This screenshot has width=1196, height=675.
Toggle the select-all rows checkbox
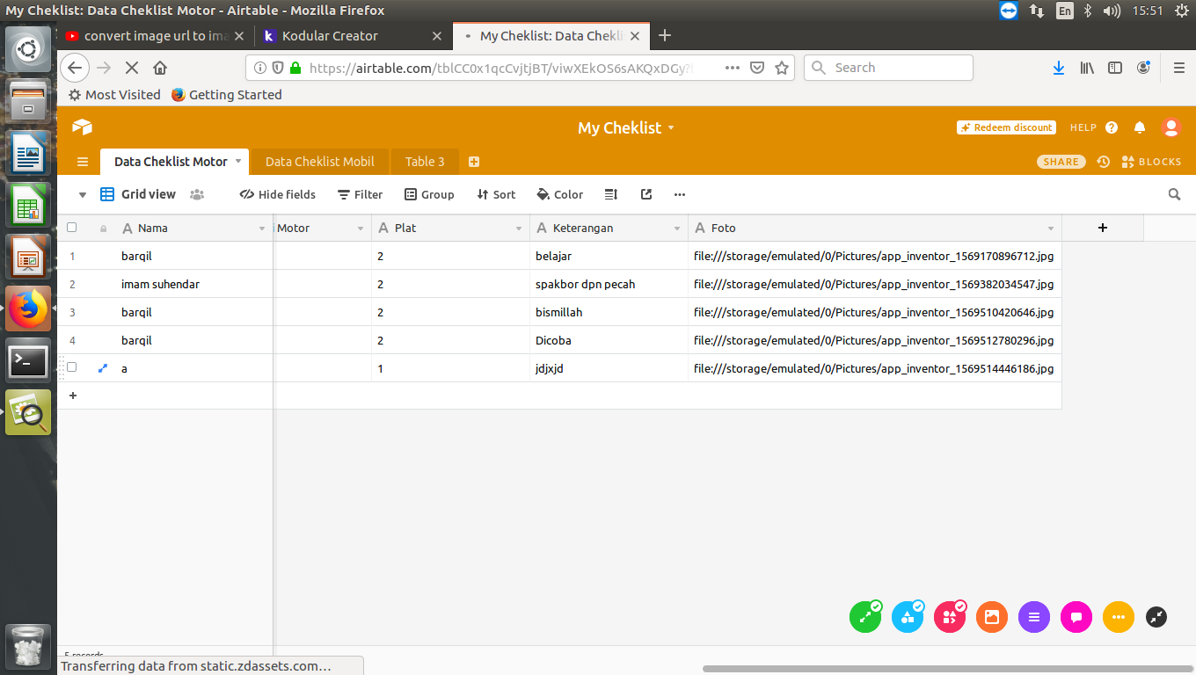72,228
